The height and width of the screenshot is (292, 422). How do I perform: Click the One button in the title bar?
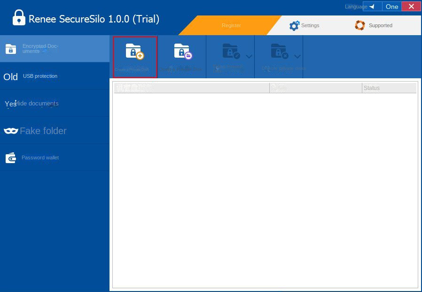(391, 6)
